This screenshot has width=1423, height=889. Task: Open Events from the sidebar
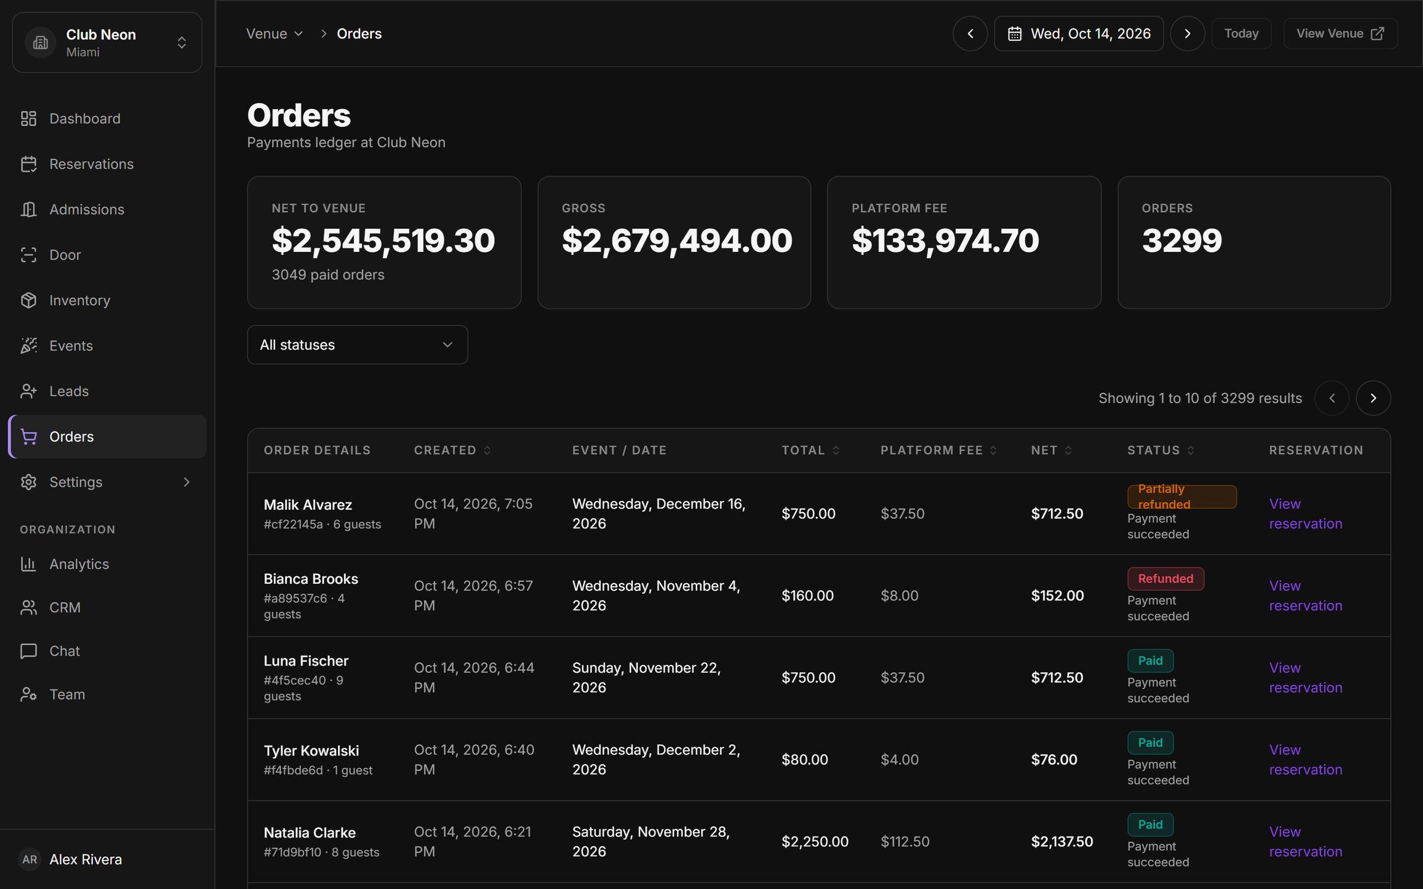(x=107, y=346)
